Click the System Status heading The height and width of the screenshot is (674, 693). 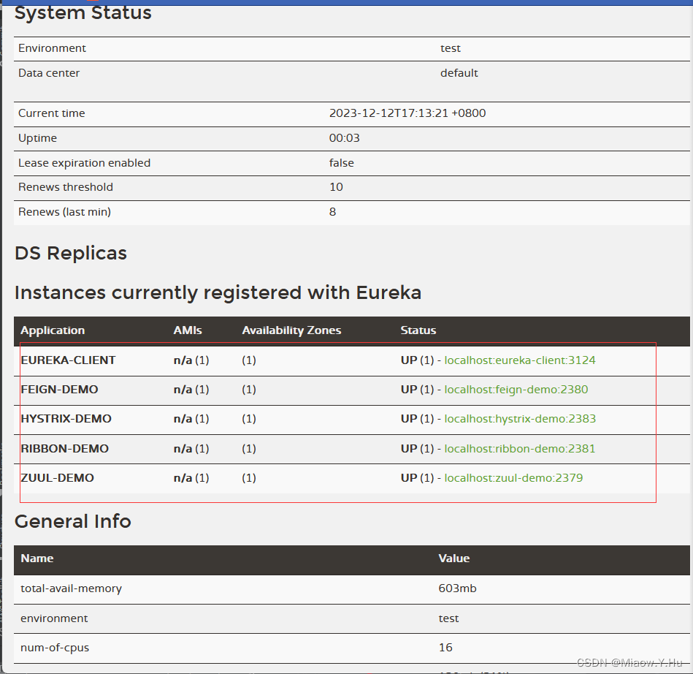[83, 12]
